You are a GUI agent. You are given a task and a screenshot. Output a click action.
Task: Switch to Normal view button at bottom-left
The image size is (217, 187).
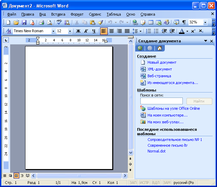[x=5, y=176]
